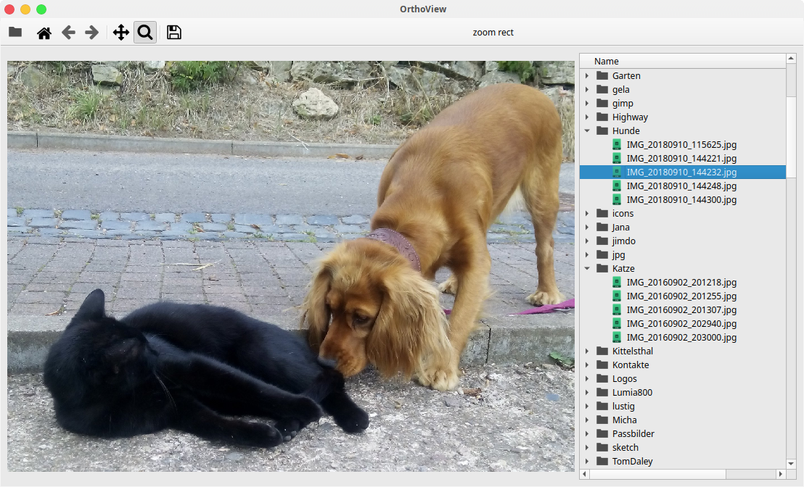Viewport: 804px width, 487px height.
Task: Expand the gimp folder
Action: click(587, 104)
